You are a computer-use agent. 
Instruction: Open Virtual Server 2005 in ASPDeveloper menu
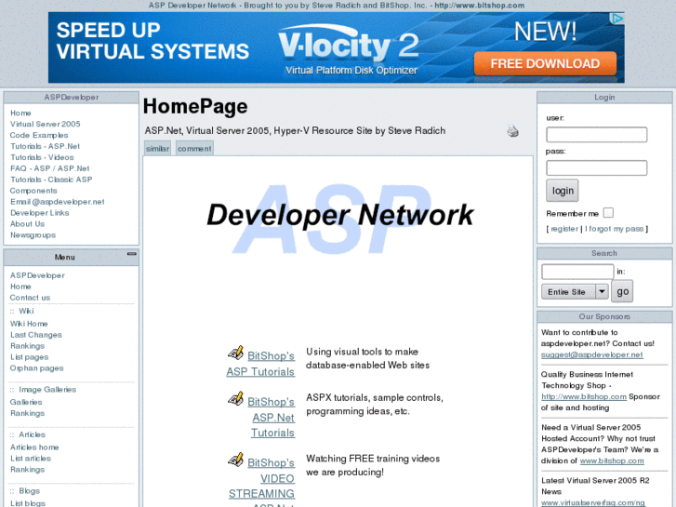[x=46, y=124]
